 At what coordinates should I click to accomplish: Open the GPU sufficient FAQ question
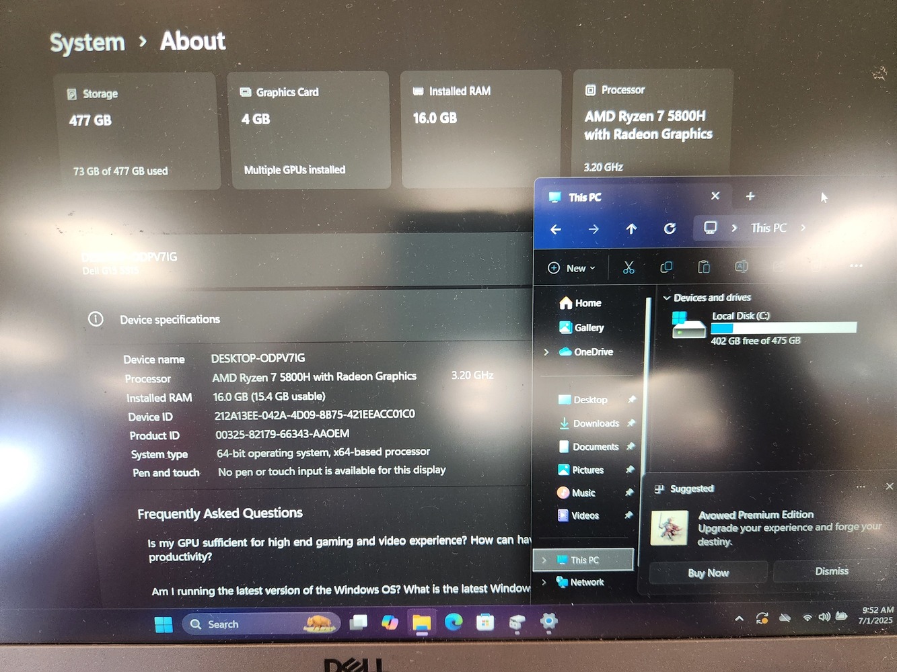click(340, 548)
